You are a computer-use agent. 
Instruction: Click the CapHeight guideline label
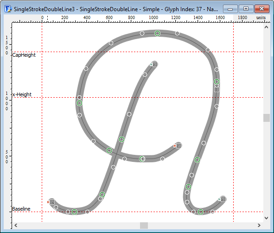pos(24,55)
